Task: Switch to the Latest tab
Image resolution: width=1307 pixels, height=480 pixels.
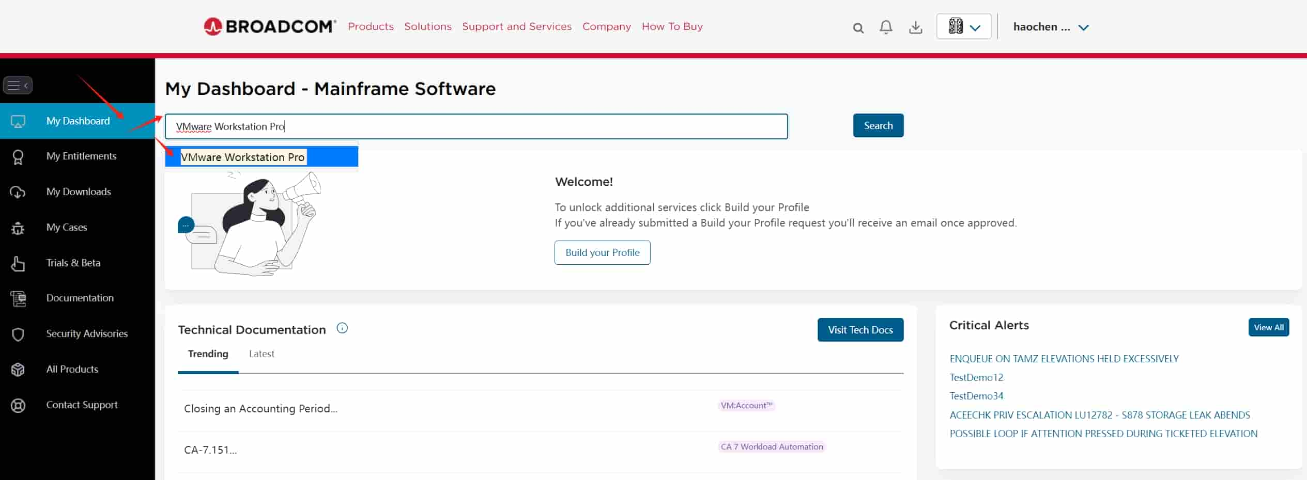Action: click(262, 354)
